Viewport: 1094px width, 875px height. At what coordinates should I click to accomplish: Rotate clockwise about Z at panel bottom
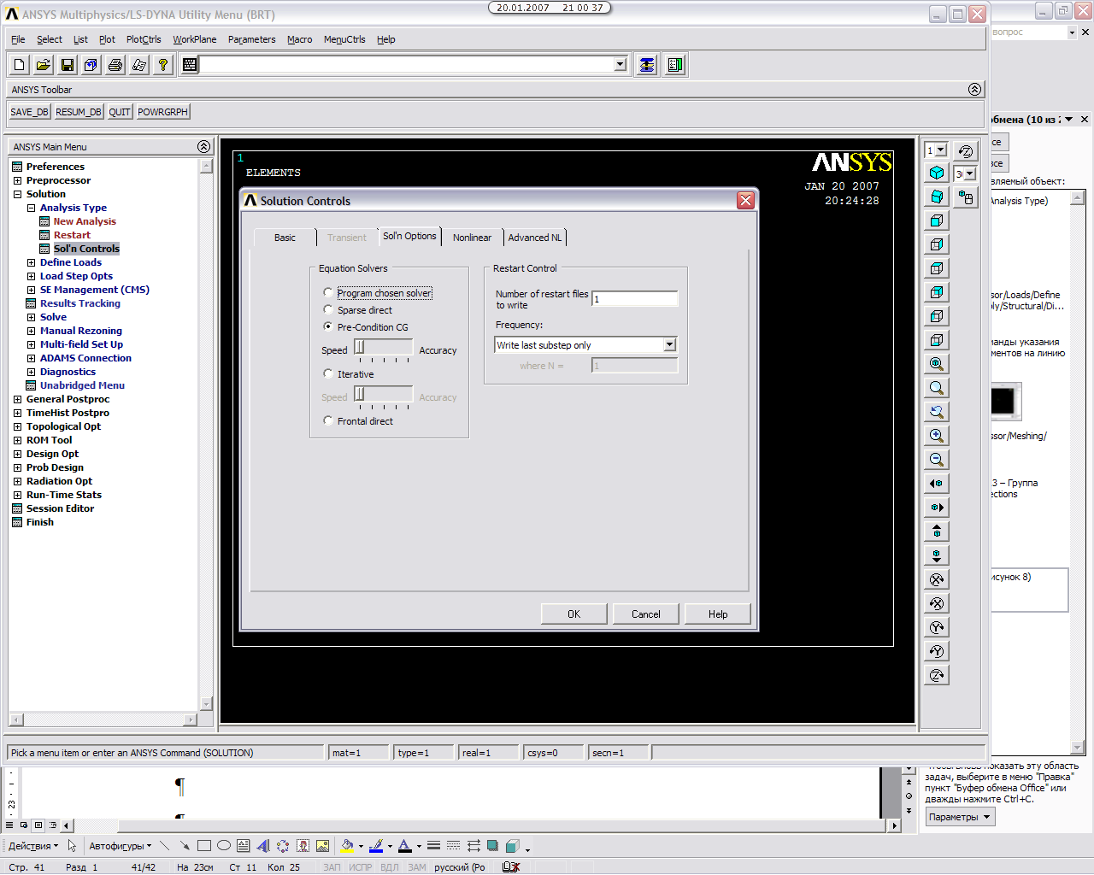tap(937, 675)
